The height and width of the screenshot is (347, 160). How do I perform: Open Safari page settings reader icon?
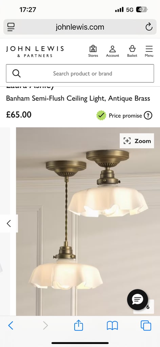click(11, 27)
